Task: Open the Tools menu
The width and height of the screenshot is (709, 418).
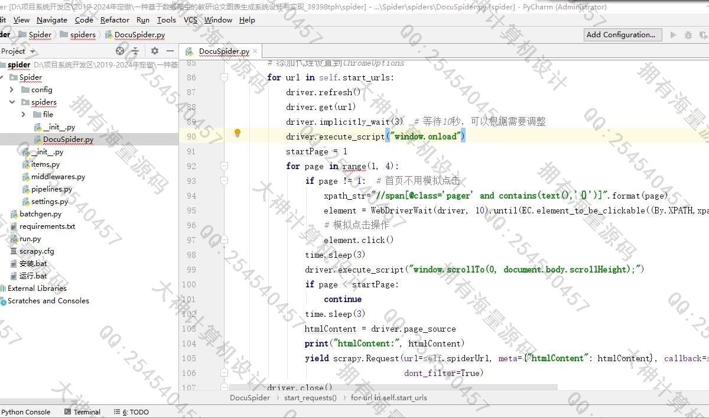Action: [167, 20]
